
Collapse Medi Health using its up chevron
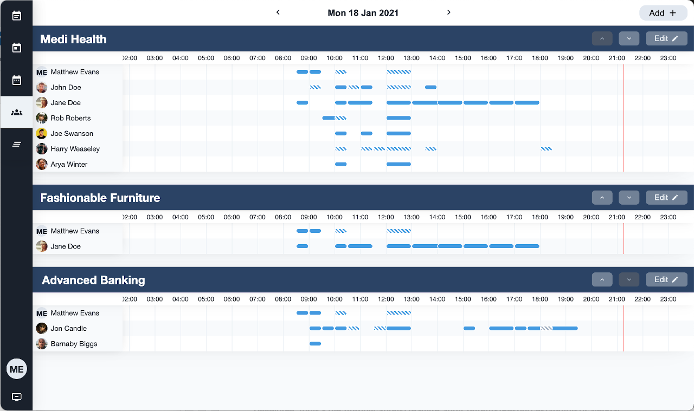pyautogui.click(x=602, y=38)
